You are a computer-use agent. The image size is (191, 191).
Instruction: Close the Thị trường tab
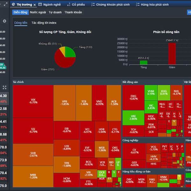[35, 5]
